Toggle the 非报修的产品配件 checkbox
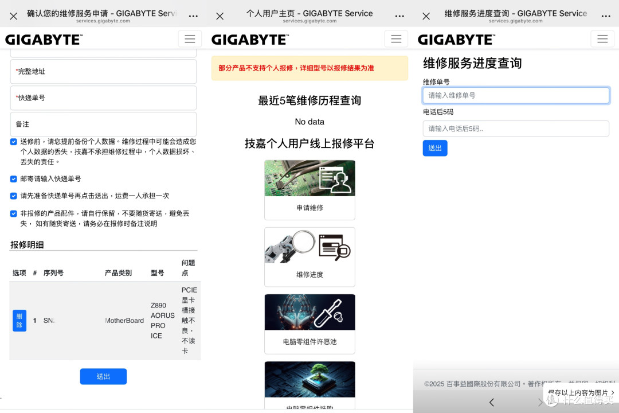This screenshot has width=619, height=413. click(x=13, y=214)
